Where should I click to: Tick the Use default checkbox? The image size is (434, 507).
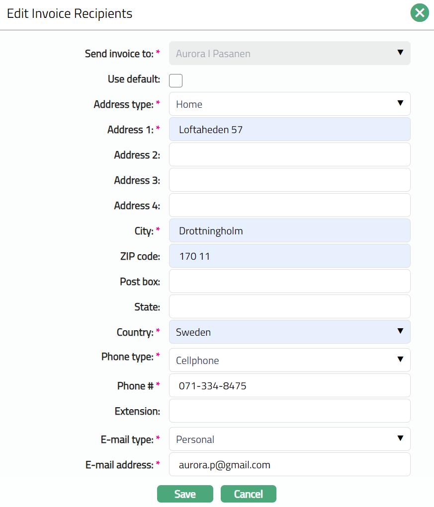pyautogui.click(x=176, y=80)
